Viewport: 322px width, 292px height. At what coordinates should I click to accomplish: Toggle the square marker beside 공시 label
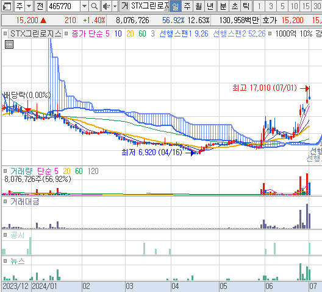pyautogui.click(x=5, y=235)
